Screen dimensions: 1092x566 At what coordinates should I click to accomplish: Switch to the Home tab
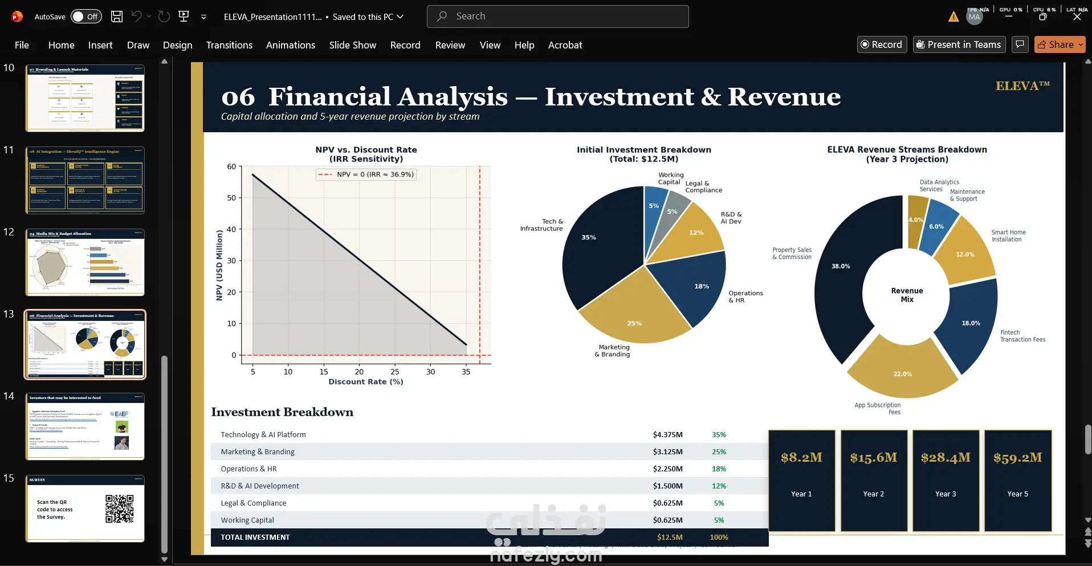point(62,45)
